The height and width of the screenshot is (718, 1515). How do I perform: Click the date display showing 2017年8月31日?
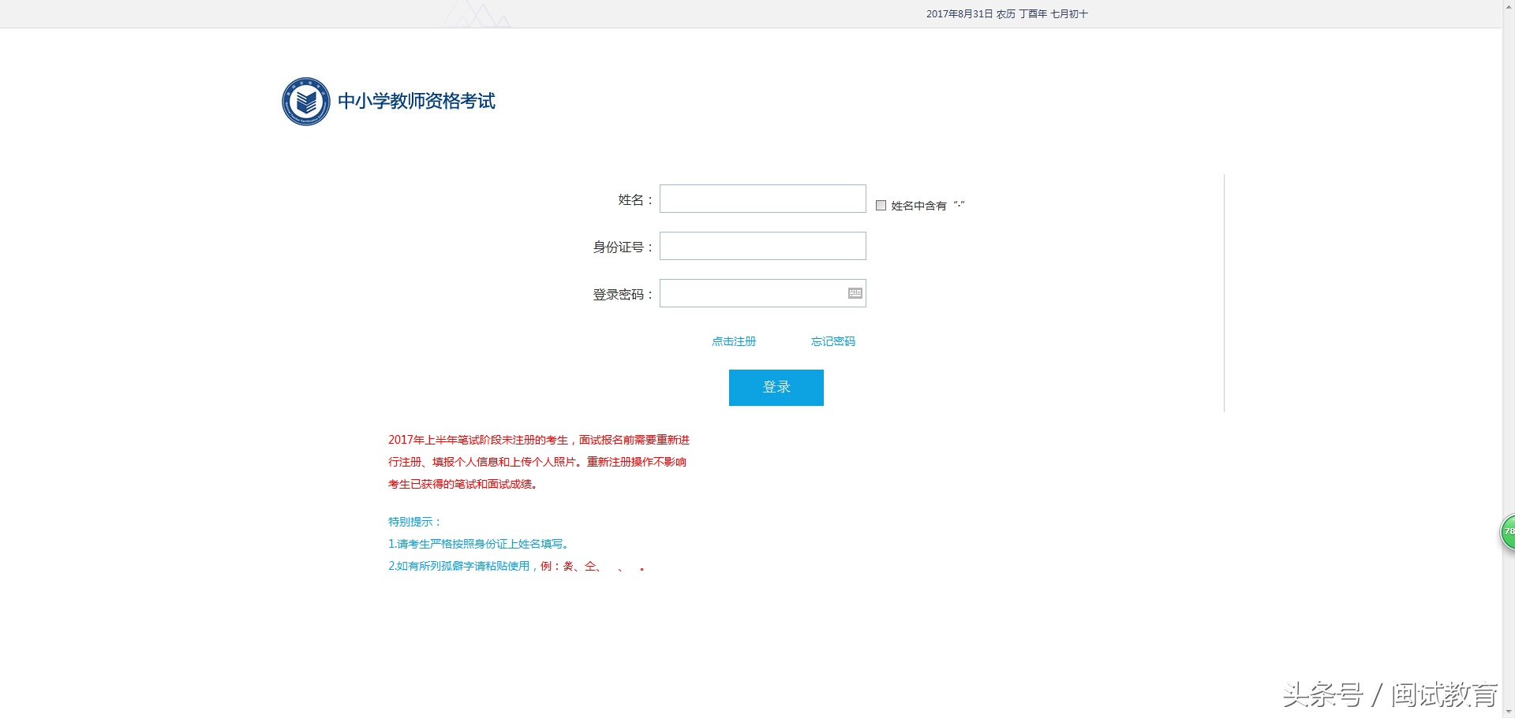(1007, 13)
